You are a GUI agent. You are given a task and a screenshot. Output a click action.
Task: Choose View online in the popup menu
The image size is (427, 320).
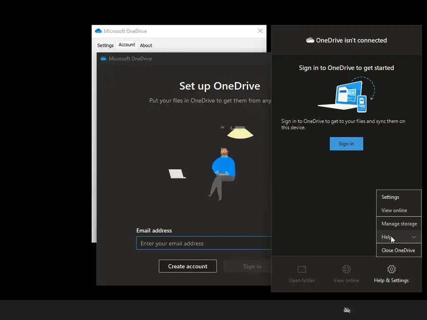(399, 210)
